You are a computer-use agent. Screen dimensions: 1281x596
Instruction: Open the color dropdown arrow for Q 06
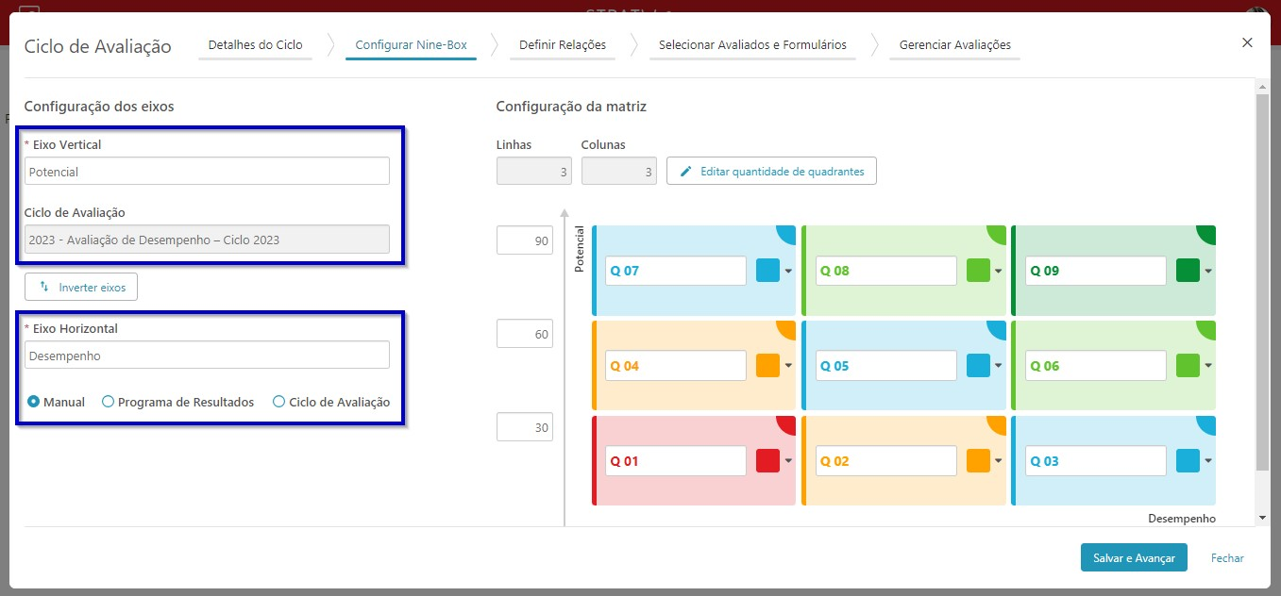coord(1207,367)
